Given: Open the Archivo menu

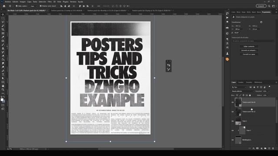Looking at the screenshot, I should (8, 2).
